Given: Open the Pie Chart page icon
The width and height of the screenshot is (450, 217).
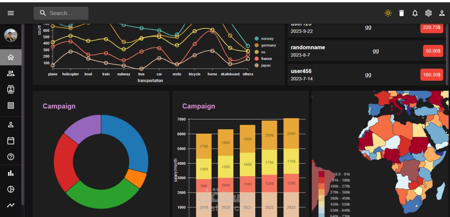Looking at the screenshot, I should (11, 189).
